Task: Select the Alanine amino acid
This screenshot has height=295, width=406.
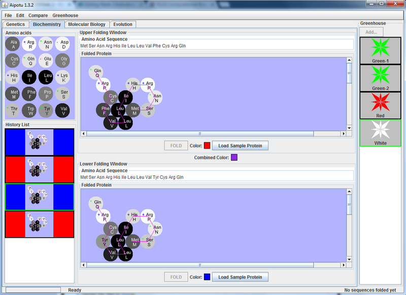Action: tap(13, 44)
